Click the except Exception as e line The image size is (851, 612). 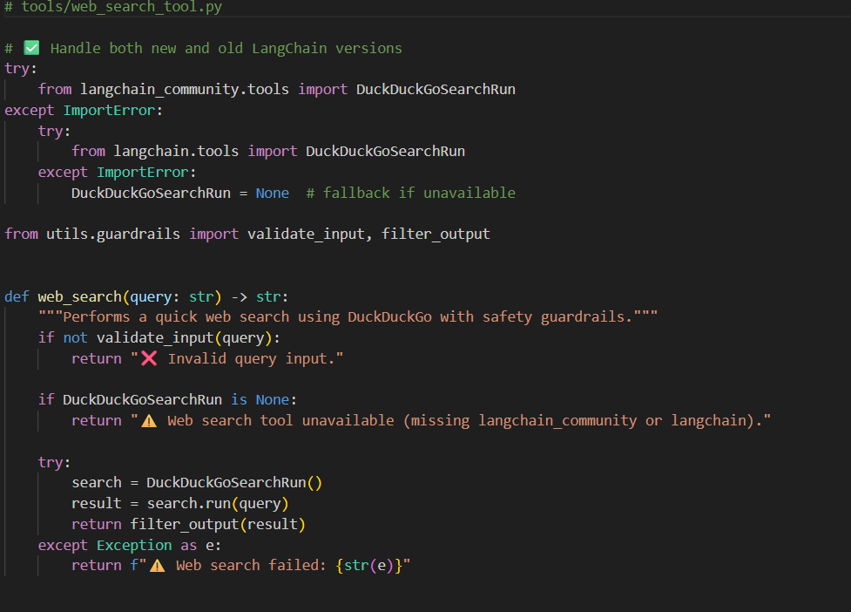(129, 544)
